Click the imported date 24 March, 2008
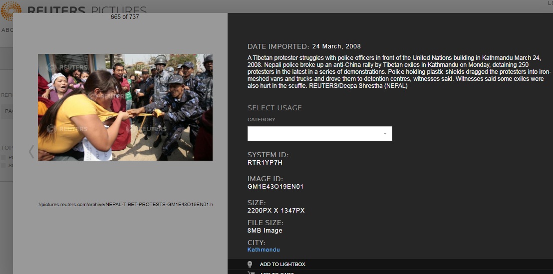The height and width of the screenshot is (274, 553). [336, 46]
